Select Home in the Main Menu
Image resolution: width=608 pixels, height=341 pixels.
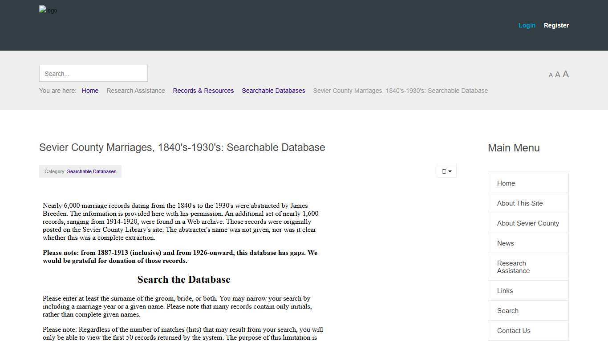pos(506,183)
